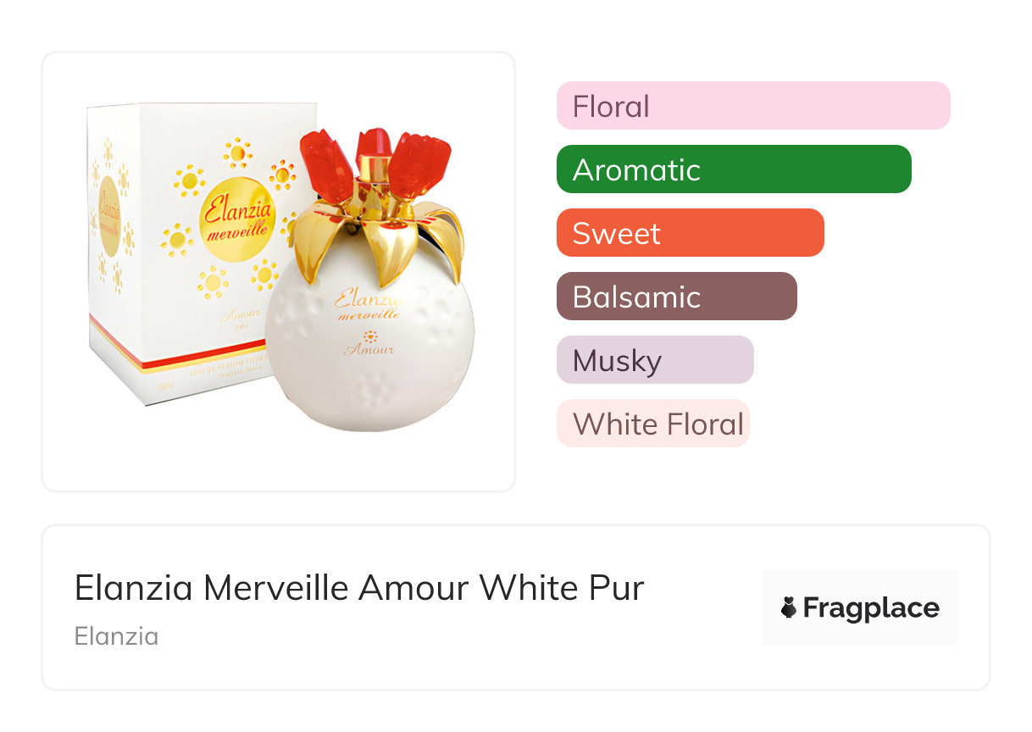Click the Fragplace bottle logo icon
1032x732 pixels.
pos(788,607)
